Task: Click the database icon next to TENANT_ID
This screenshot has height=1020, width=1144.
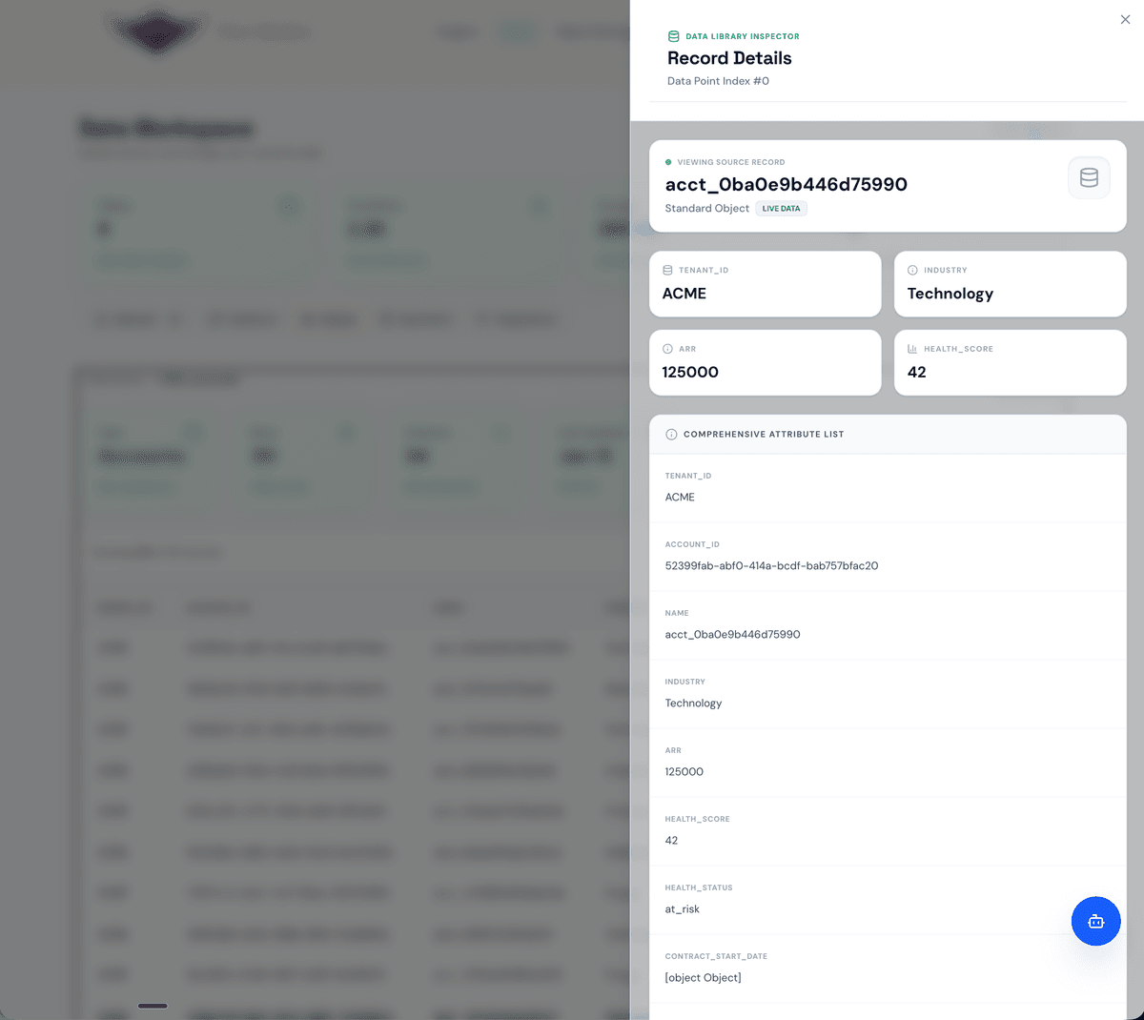Action: click(667, 270)
